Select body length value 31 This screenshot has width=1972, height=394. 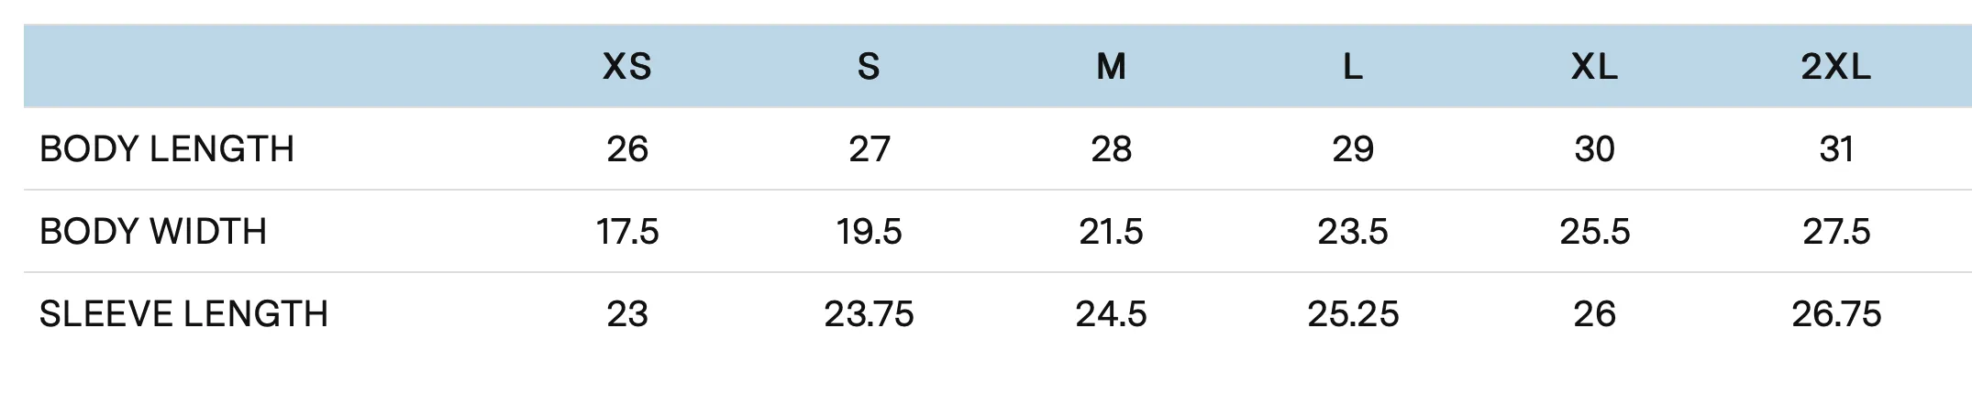coord(1836,149)
